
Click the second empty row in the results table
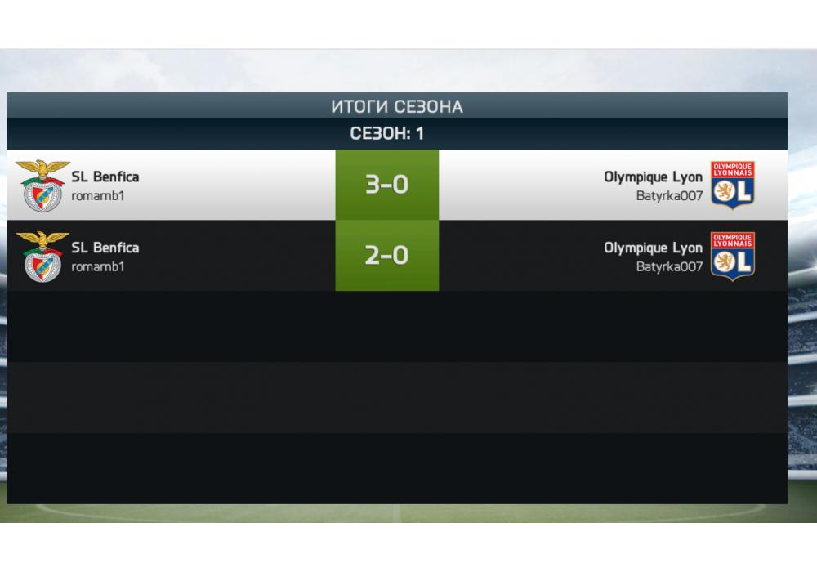[x=397, y=397]
